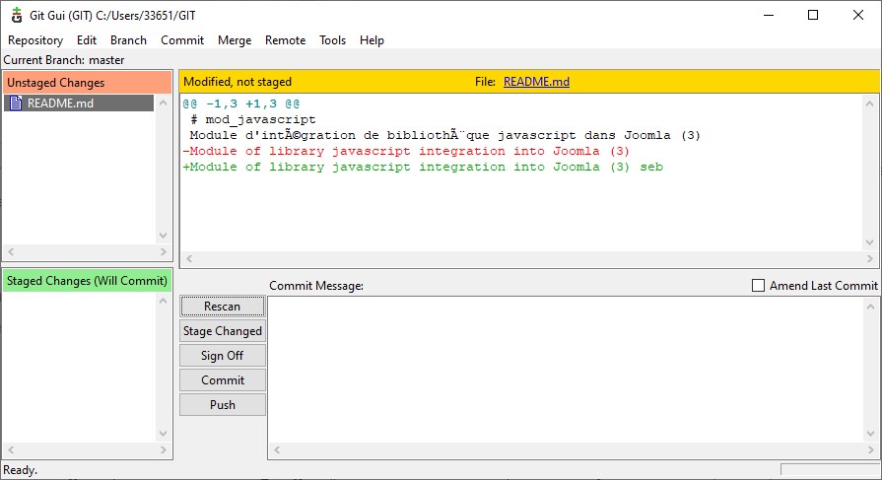Click the Staged Changes scroll-left arrow

[x=11, y=449]
